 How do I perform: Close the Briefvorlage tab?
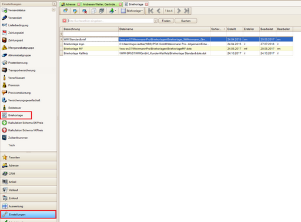coord(146,4)
